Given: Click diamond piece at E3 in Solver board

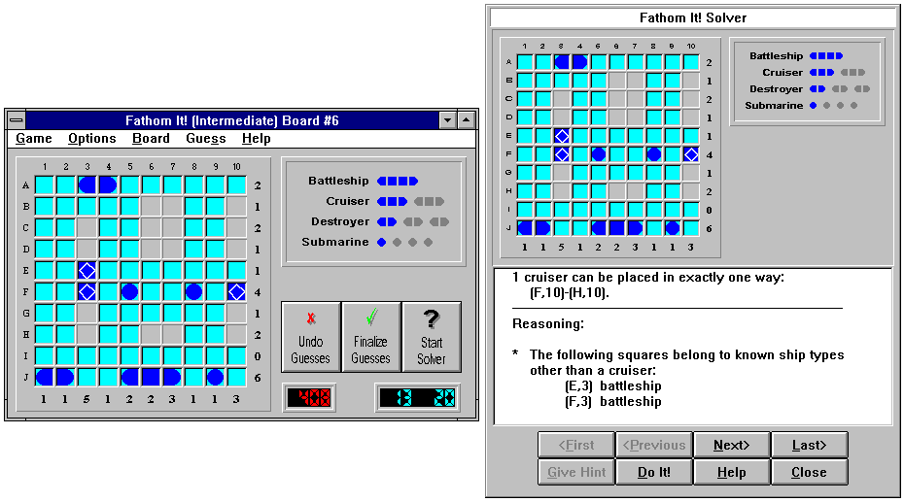Looking at the screenshot, I should pos(562,136).
